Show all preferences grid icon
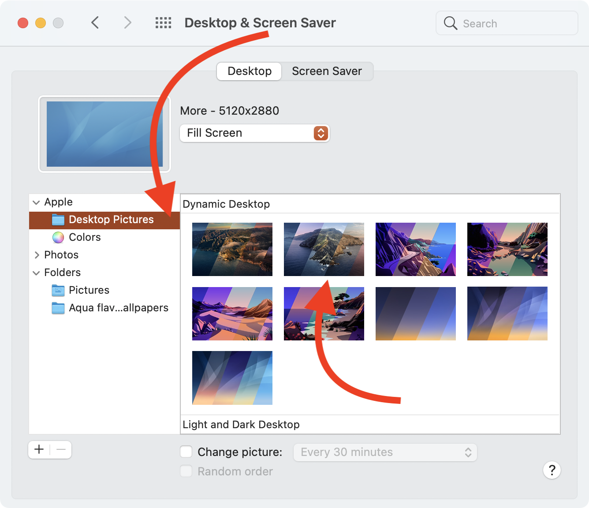Screen dimensions: 589x508 (x=163, y=23)
